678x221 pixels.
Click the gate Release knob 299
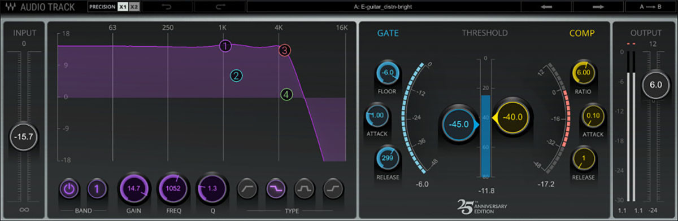(x=388, y=159)
